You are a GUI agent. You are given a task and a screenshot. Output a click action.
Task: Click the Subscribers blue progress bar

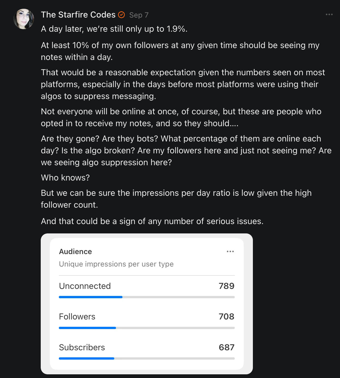pos(87,358)
